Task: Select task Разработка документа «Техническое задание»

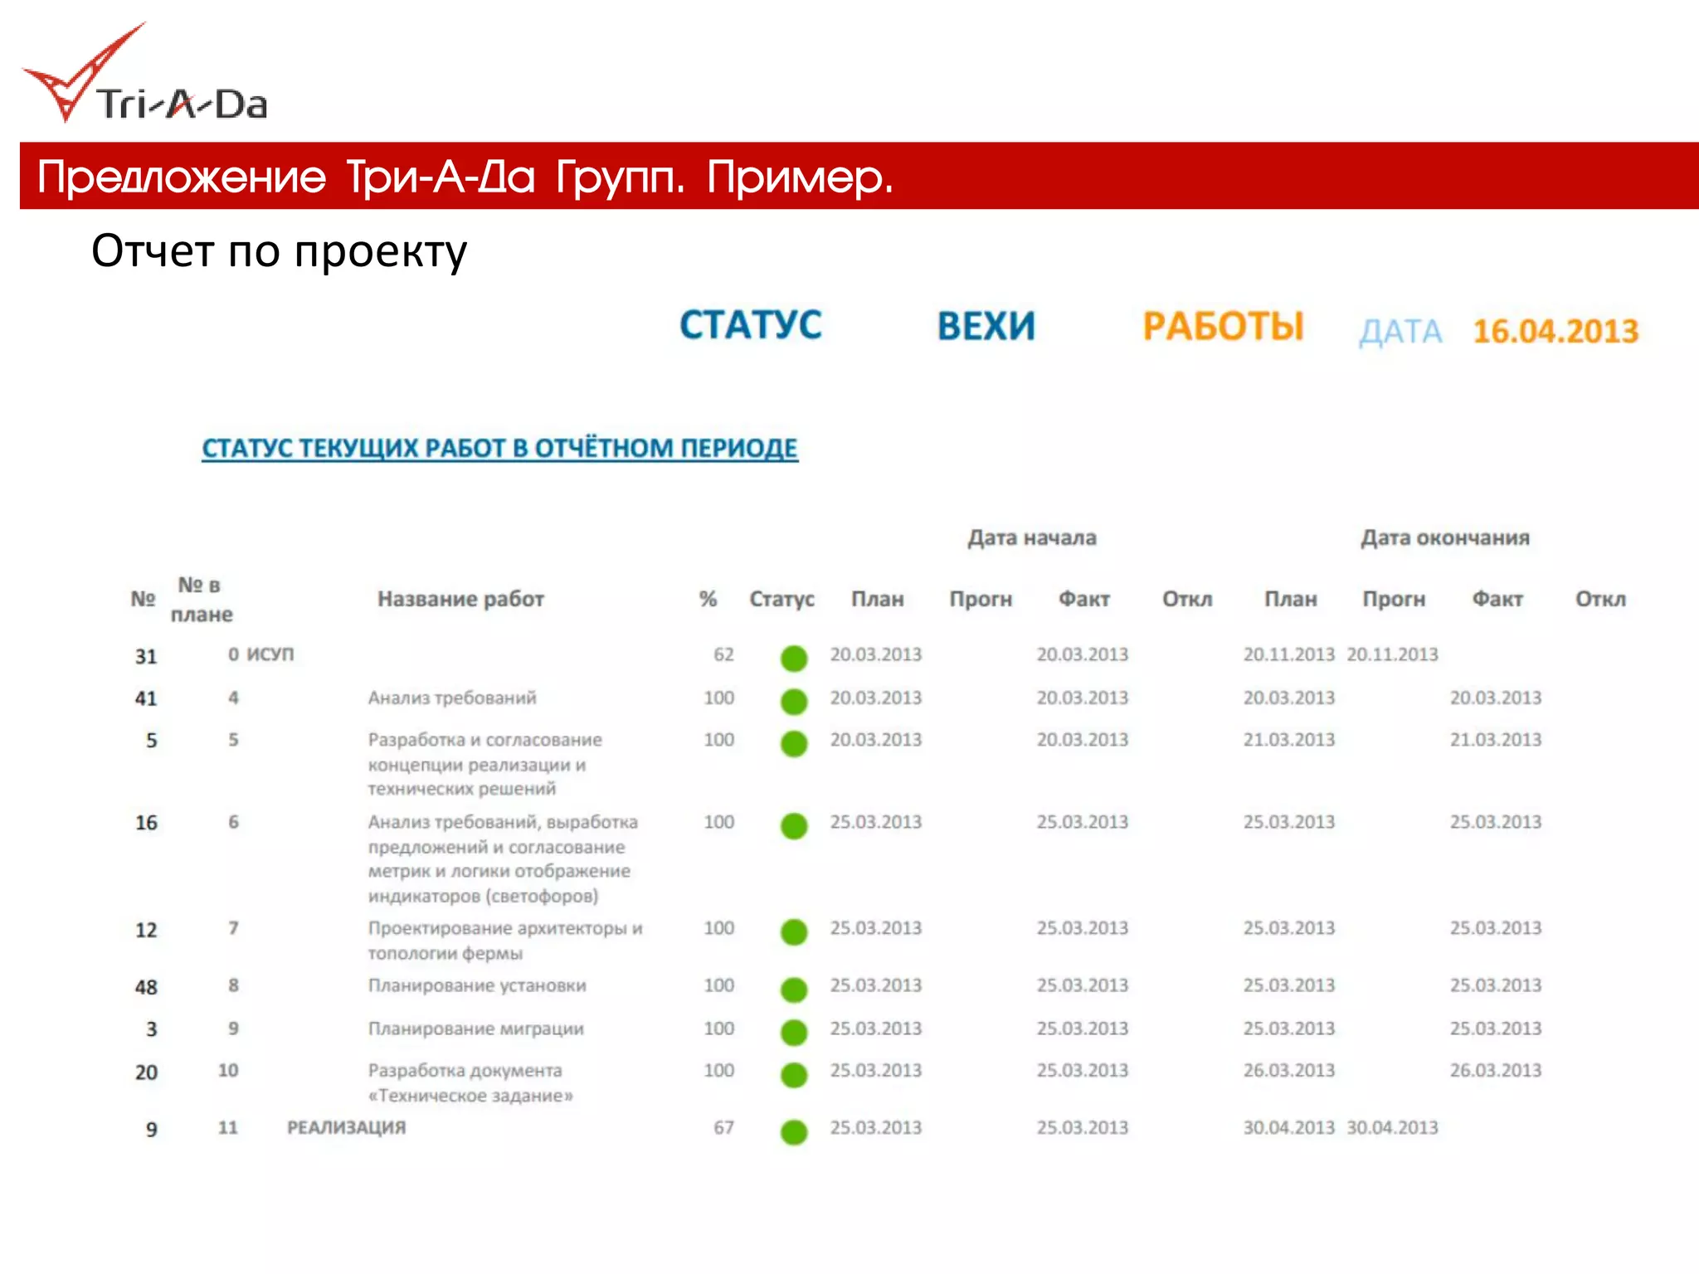Action: pos(470,1083)
